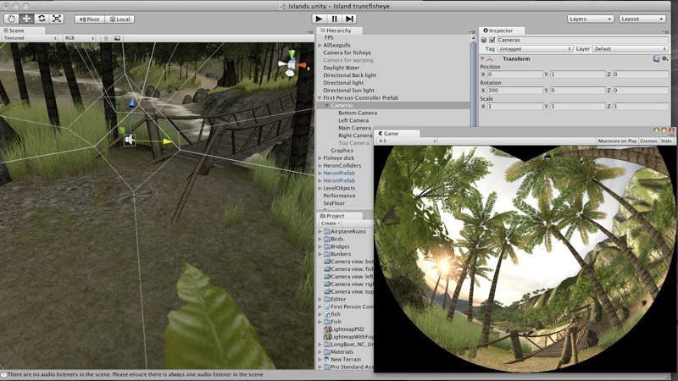The width and height of the screenshot is (678, 381).
Task: Toggle Local handle rotation mode
Action: click(x=119, y=18)
